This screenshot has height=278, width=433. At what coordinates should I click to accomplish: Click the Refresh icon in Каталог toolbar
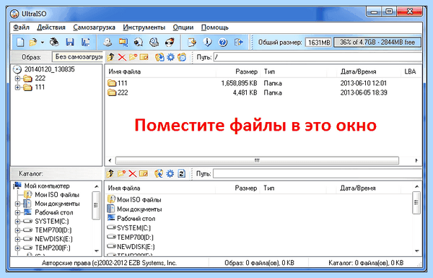[x=181, y=173]
